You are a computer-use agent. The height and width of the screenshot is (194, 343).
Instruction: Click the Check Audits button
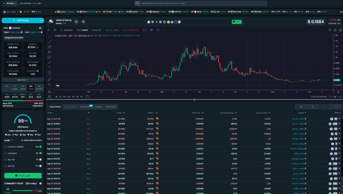(23, 176)
